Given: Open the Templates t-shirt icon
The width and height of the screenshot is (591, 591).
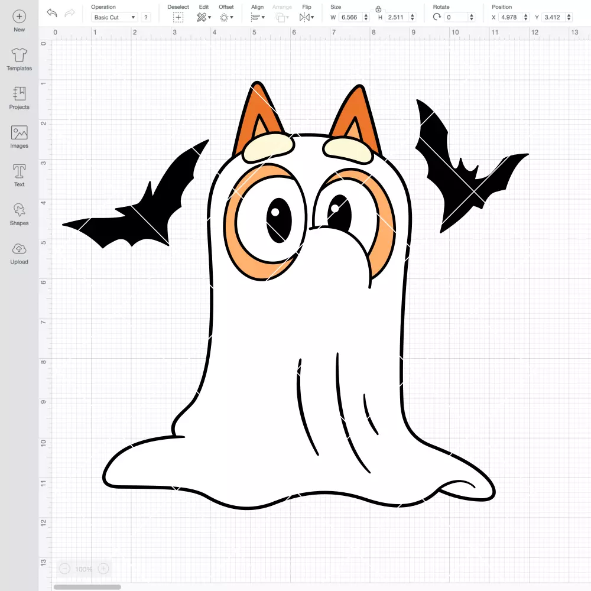Looking at the screenshot, I should click(x=20, y=55).
